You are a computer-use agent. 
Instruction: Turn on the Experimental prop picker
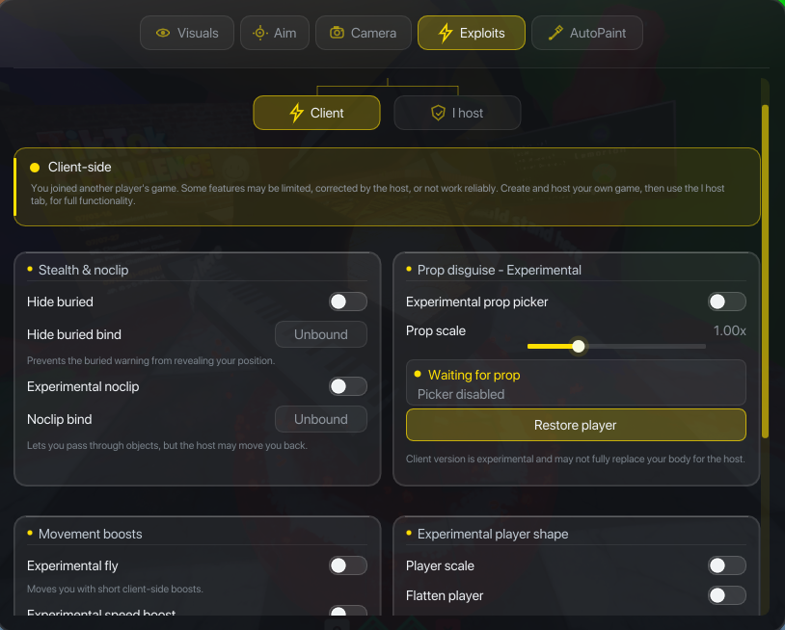pyautogui.click(x=727, y=302)
